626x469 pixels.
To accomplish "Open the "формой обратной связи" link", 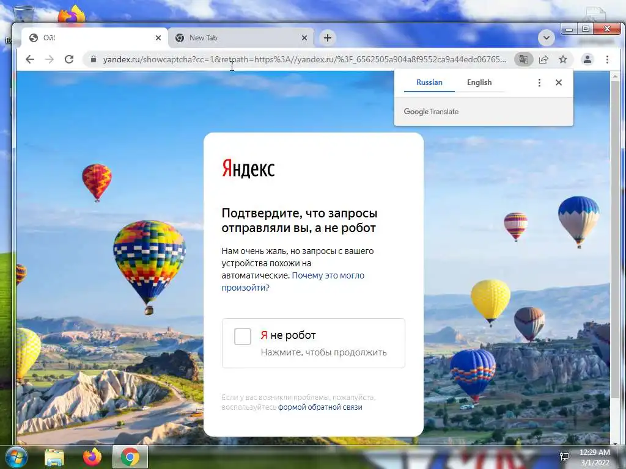I will (320, 407).
